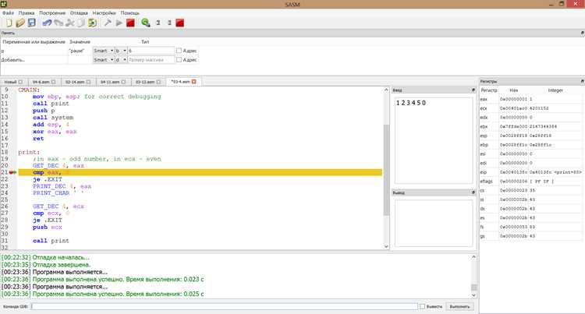The width and height of the screenshot is (585, 314).
Task: Close the 02-14.asm tab
Action: tap(88, 82)
